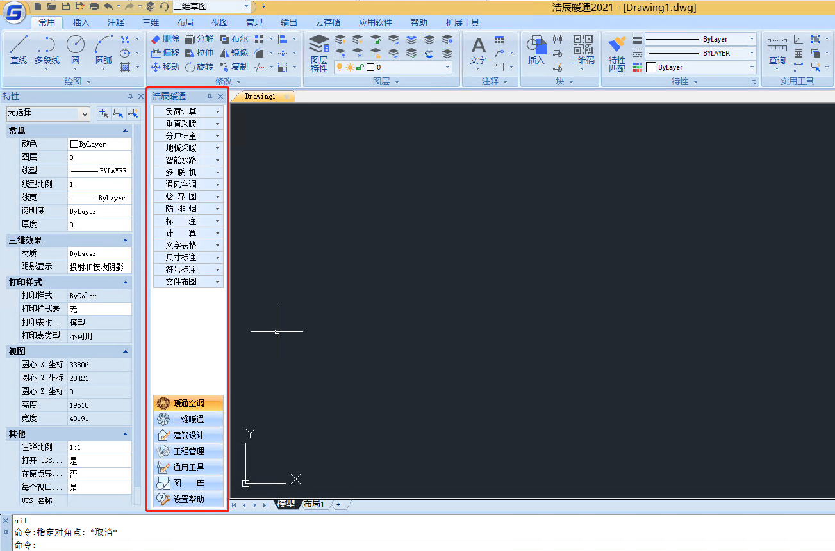The image size is (835, 551).
Task: Collapse the 常规 properties section
Action: click(x=126, y=131)
